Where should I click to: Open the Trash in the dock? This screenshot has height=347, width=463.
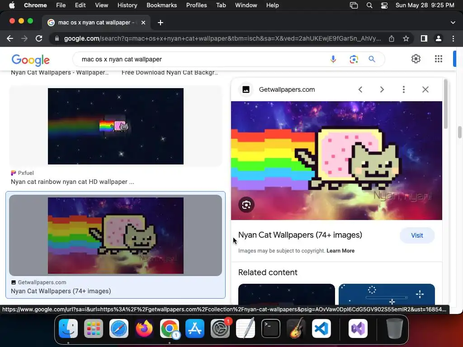click(394, 328)
